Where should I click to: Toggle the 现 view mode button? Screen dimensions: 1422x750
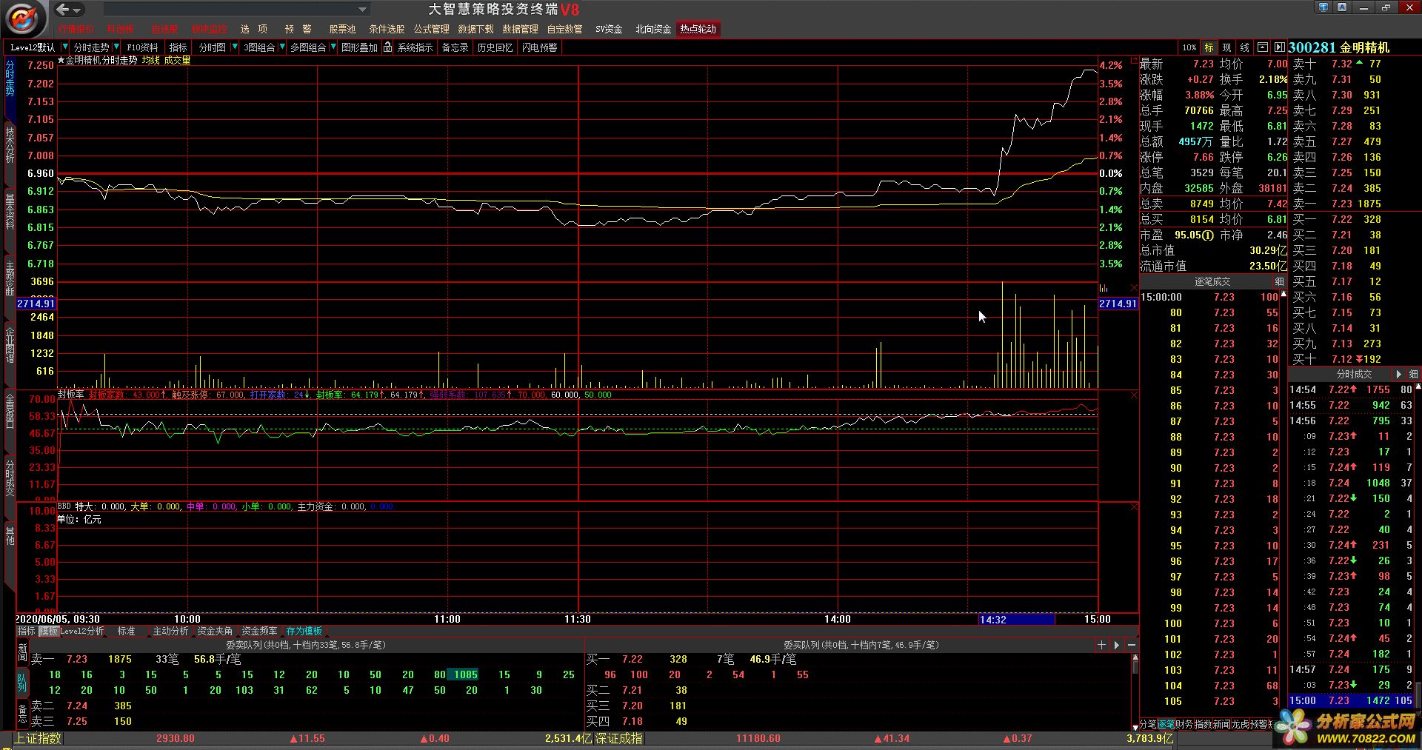1227,47
